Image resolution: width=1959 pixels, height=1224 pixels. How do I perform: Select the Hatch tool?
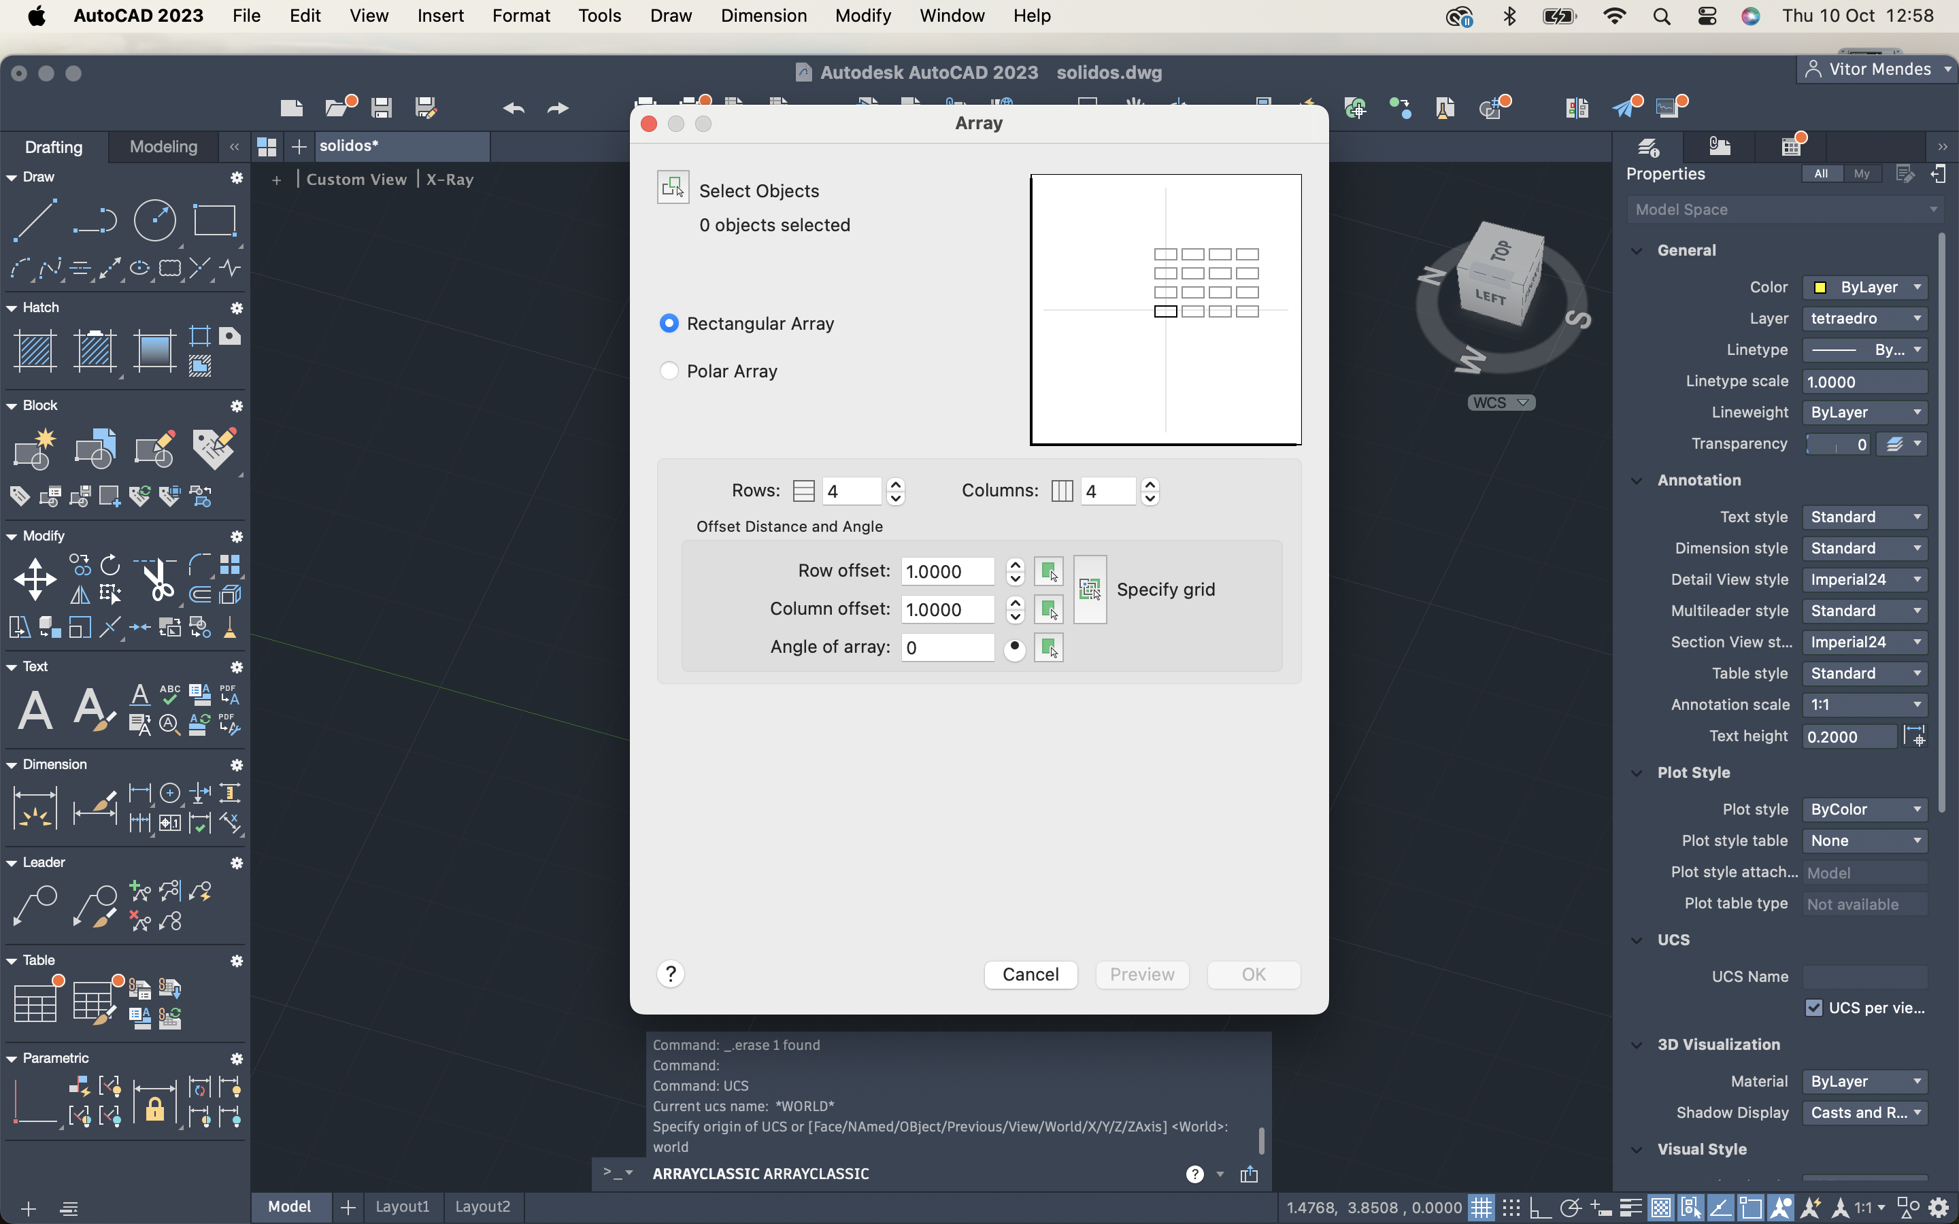coord(35,350)
